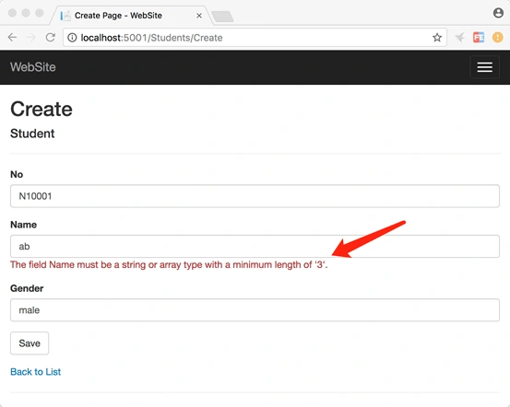Screen dimensions: 510x407
Task: Click the No input field containing N10001
Action: 255,196
